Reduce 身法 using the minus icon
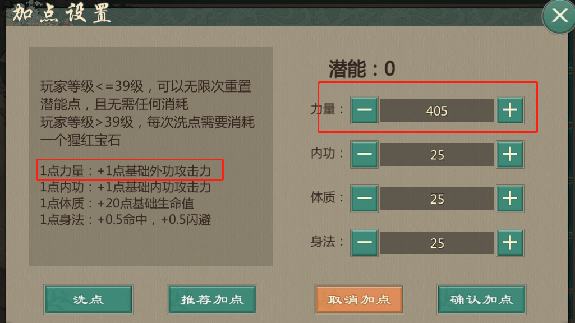The height and width of the screenshot is (323, 575). 365,243
